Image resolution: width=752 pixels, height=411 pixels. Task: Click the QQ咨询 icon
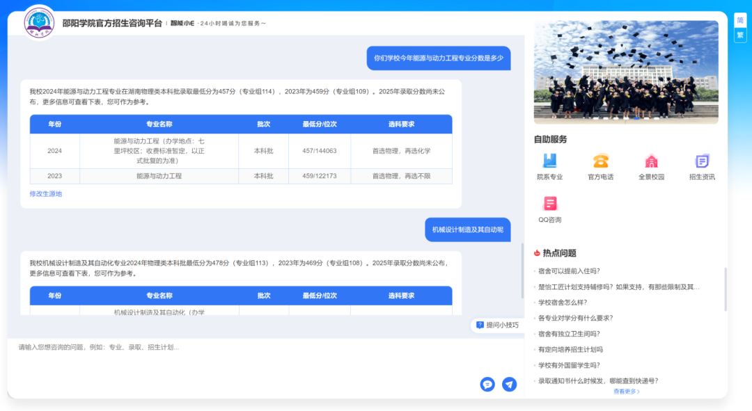tap(549, 204)
